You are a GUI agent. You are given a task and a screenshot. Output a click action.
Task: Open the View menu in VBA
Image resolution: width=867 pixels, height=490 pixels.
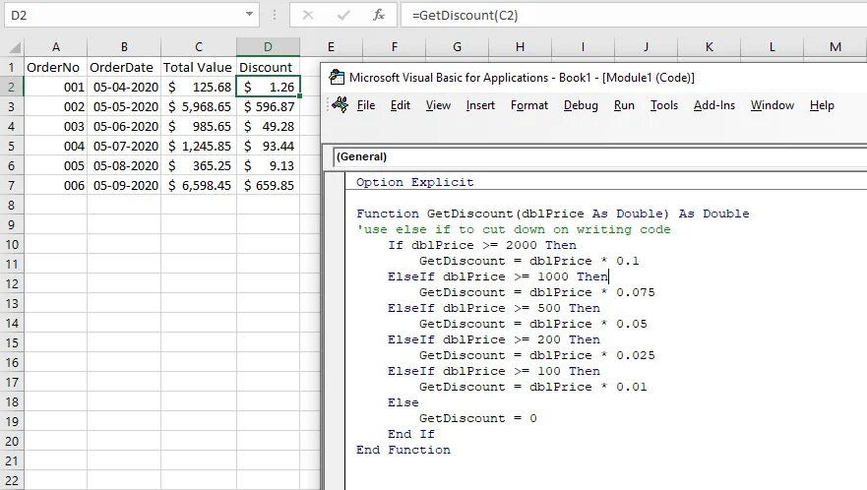[x=438, y=105]
